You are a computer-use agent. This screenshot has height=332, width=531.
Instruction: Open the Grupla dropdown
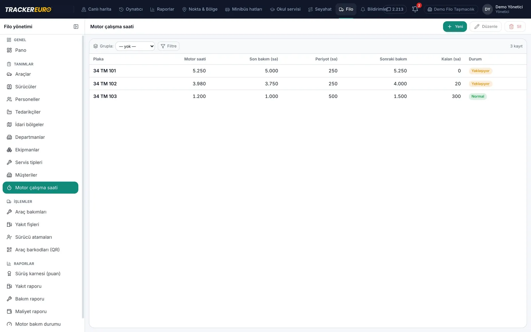click(x=135, y=46)
